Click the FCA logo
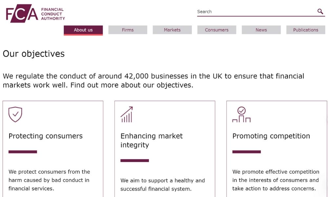Screen dimensions: 328x197 22,13
